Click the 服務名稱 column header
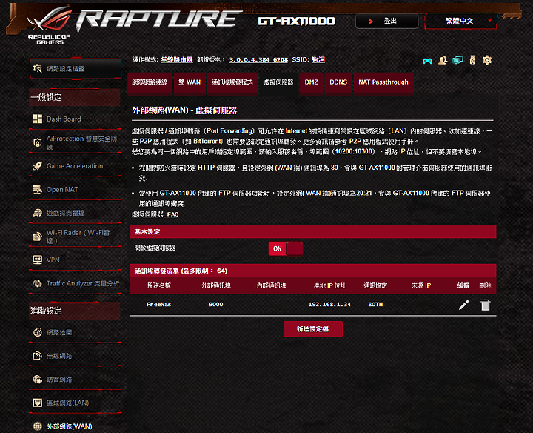This screenshot has height=433, width=533. coord(158,285)
